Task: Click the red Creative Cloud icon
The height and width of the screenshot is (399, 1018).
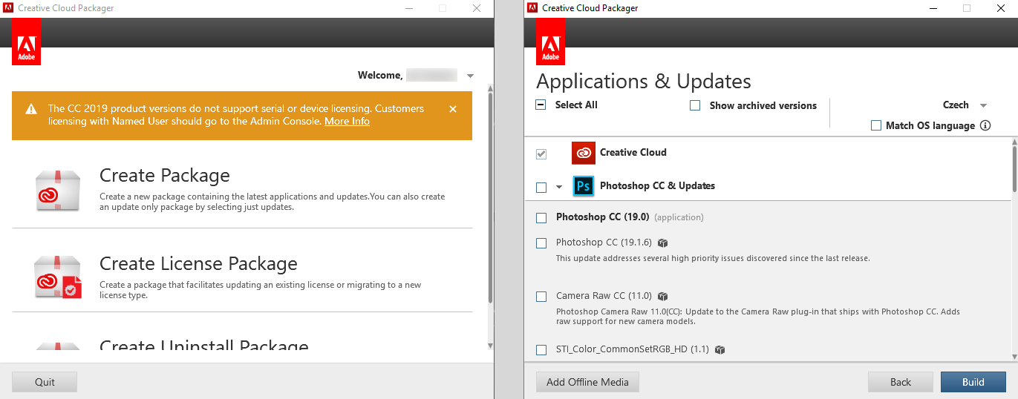Action: pos(584,153)
